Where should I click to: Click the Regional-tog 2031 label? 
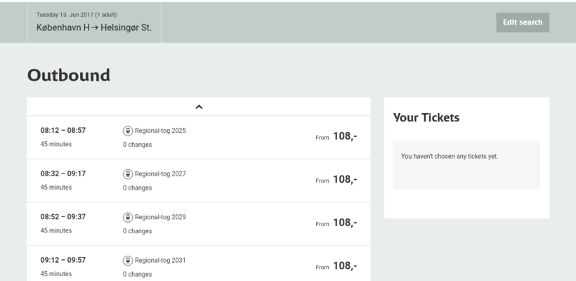tap(160, 261)
